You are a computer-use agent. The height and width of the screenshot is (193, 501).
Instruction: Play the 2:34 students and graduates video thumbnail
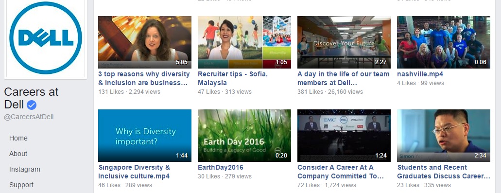click(x=444, y=136)
